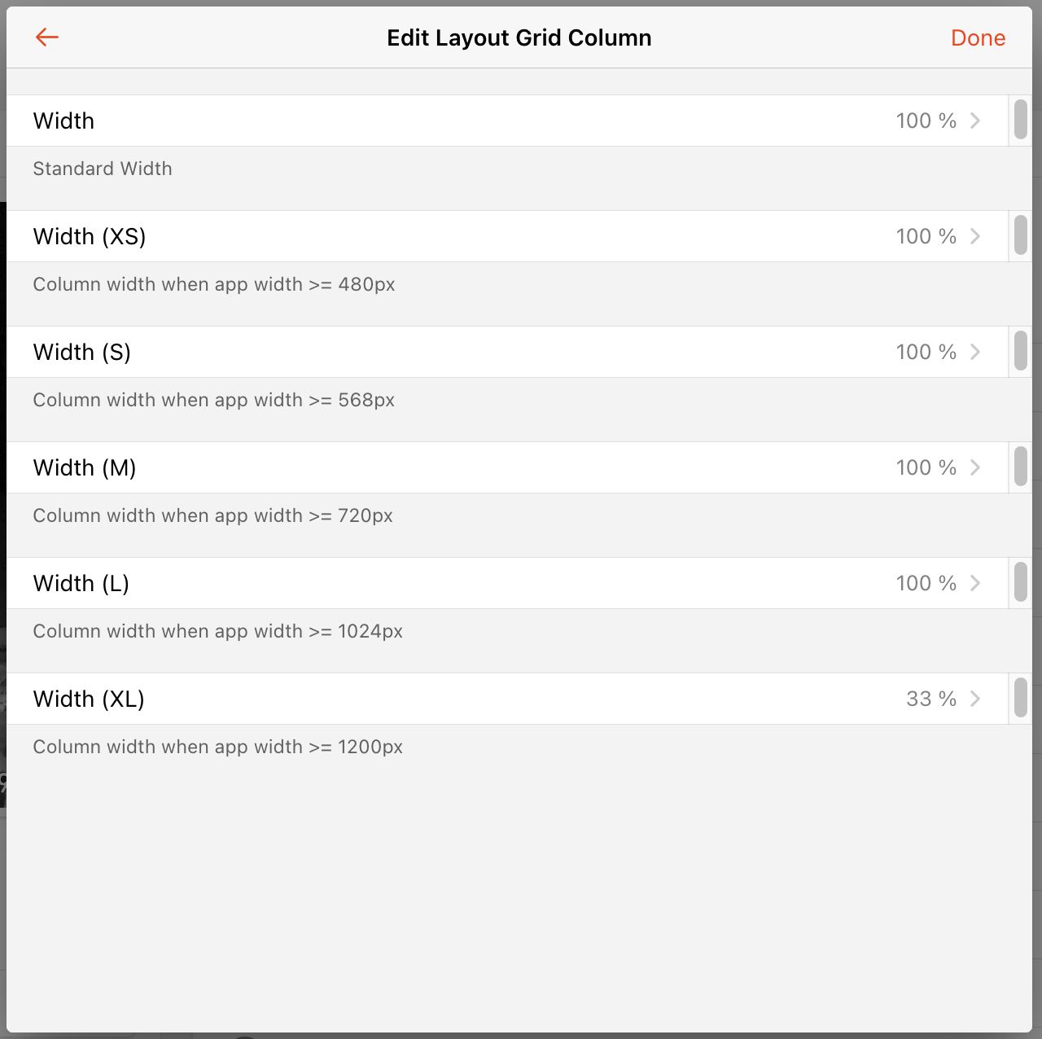Viewport: 1042px width, 1039px height.
Task: Open the Width (L) chevron
Action: (974, 583)
